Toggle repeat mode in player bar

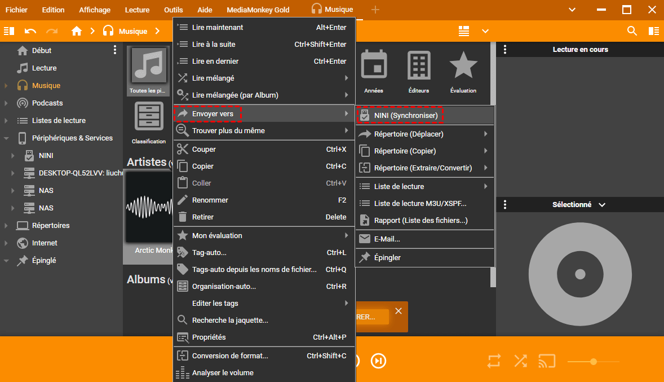coord(494,361)
